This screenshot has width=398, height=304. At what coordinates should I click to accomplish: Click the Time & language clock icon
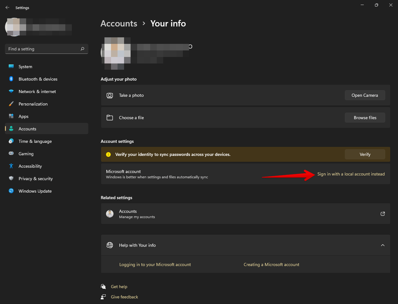click(x=11, y=141)
